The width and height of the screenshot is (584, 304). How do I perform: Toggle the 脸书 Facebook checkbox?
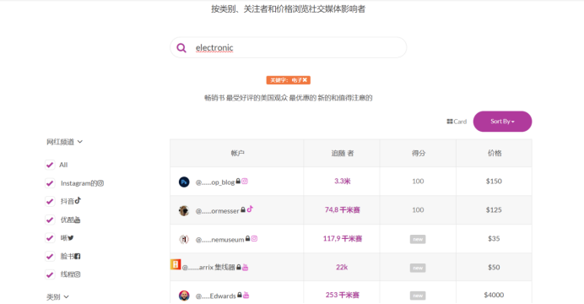click(50, 257)
